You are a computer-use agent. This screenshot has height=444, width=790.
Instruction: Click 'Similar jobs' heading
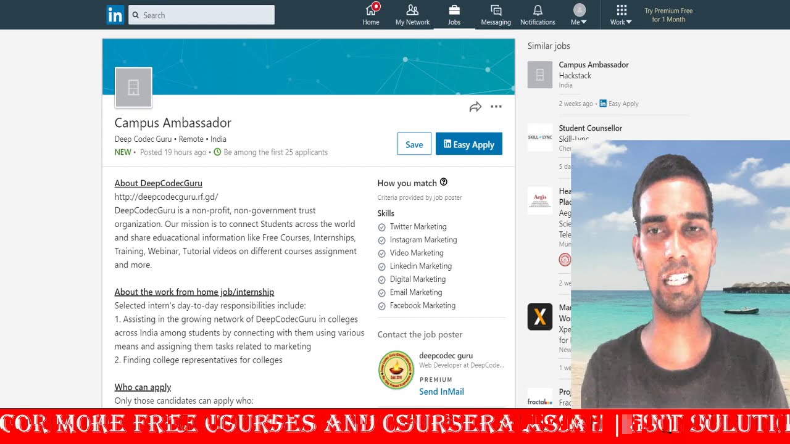coord(549,46)
